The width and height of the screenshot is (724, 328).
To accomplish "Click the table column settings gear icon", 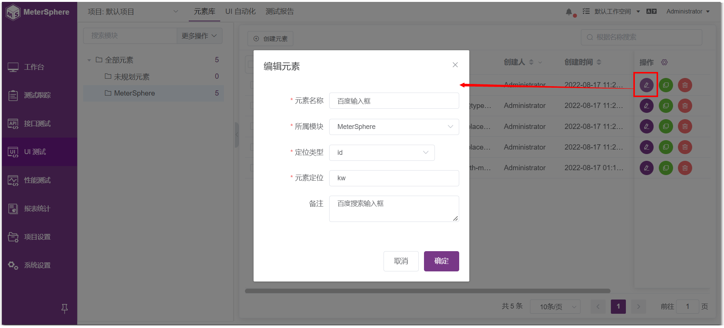I will pyautogui.click(x=664, y=62).
